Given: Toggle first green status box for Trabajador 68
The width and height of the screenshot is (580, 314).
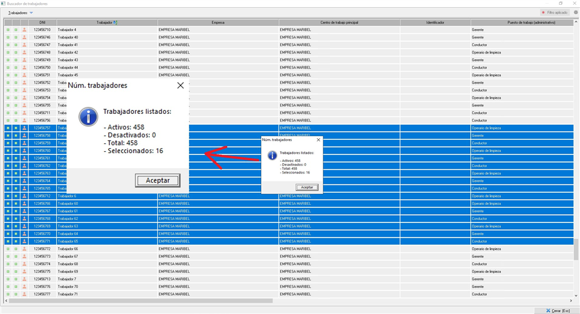Looking at the screenshot, I should point(8,264).
